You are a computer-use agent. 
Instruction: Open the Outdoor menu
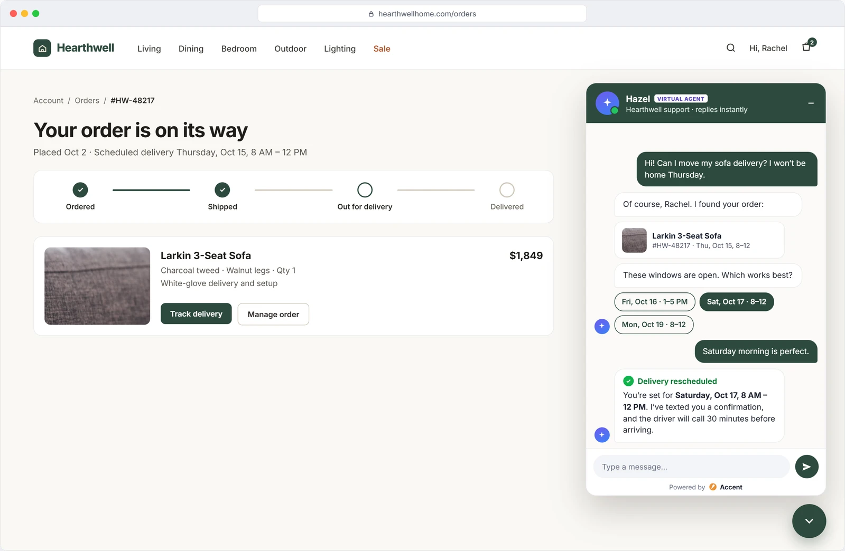click(x=290, y=49)
